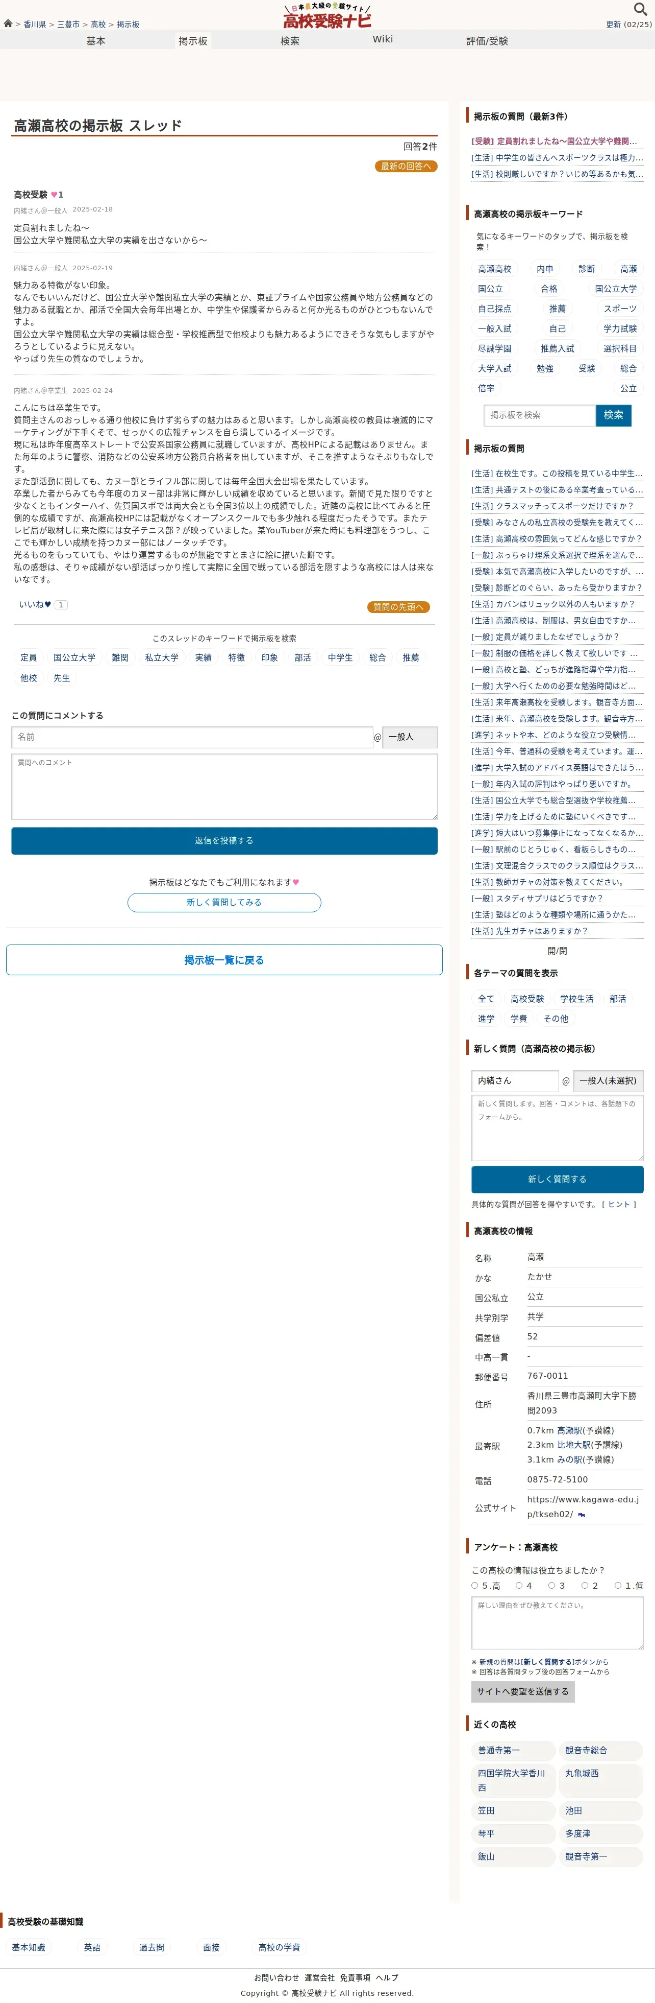Focus the 掲示板を検索 input field
This screenshot has width=655, height=2003.
point(539,415)
